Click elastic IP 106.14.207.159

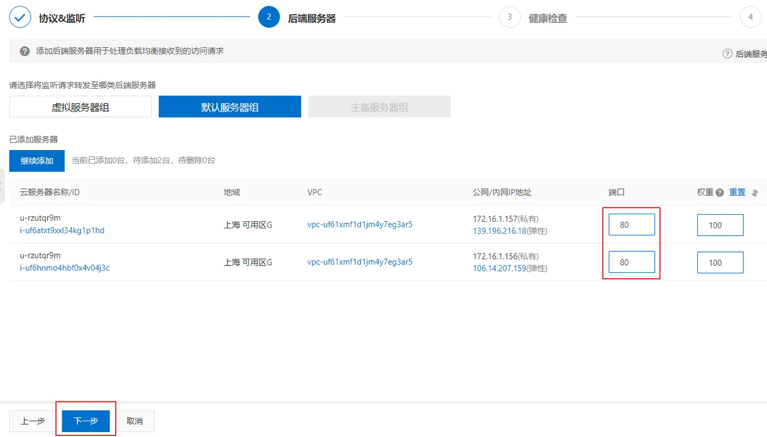pyautogui.click(x=500, y=268)
